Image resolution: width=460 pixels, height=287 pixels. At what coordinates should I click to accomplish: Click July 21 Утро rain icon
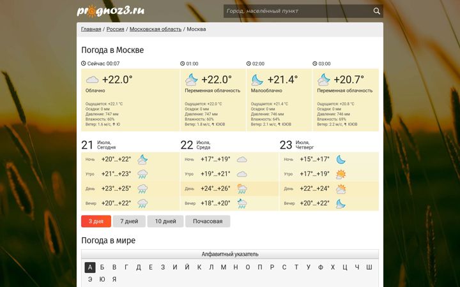pos(142,174)
